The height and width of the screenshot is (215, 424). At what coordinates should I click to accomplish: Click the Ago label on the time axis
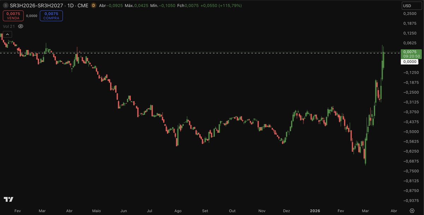(178, 211)
